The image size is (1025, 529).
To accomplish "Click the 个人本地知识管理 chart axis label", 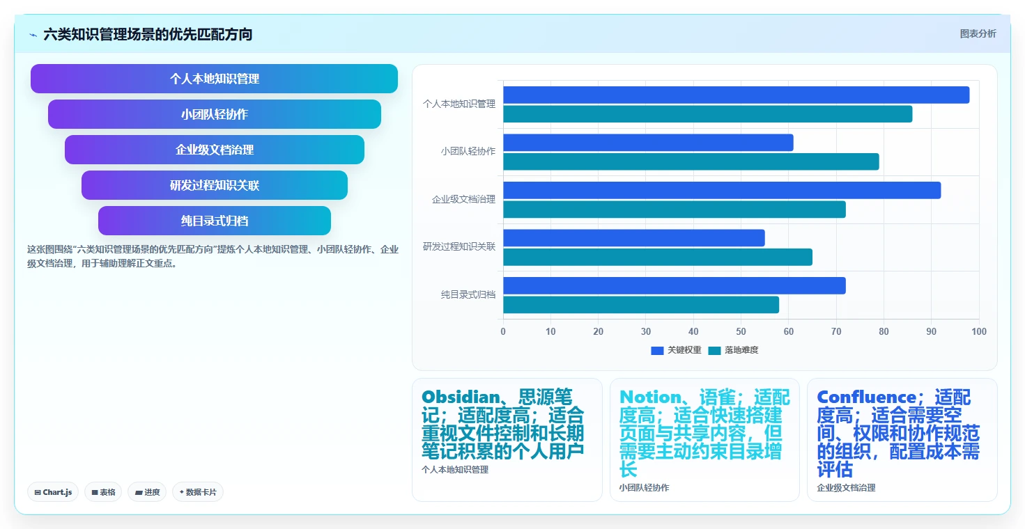I will (459, 104).
